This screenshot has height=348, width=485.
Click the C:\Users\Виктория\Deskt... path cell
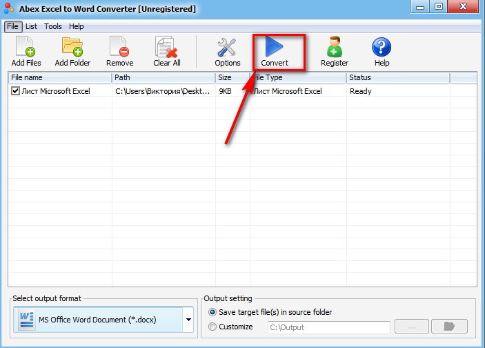162,91
